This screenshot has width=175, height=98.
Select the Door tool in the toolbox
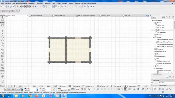pos(2,28)
